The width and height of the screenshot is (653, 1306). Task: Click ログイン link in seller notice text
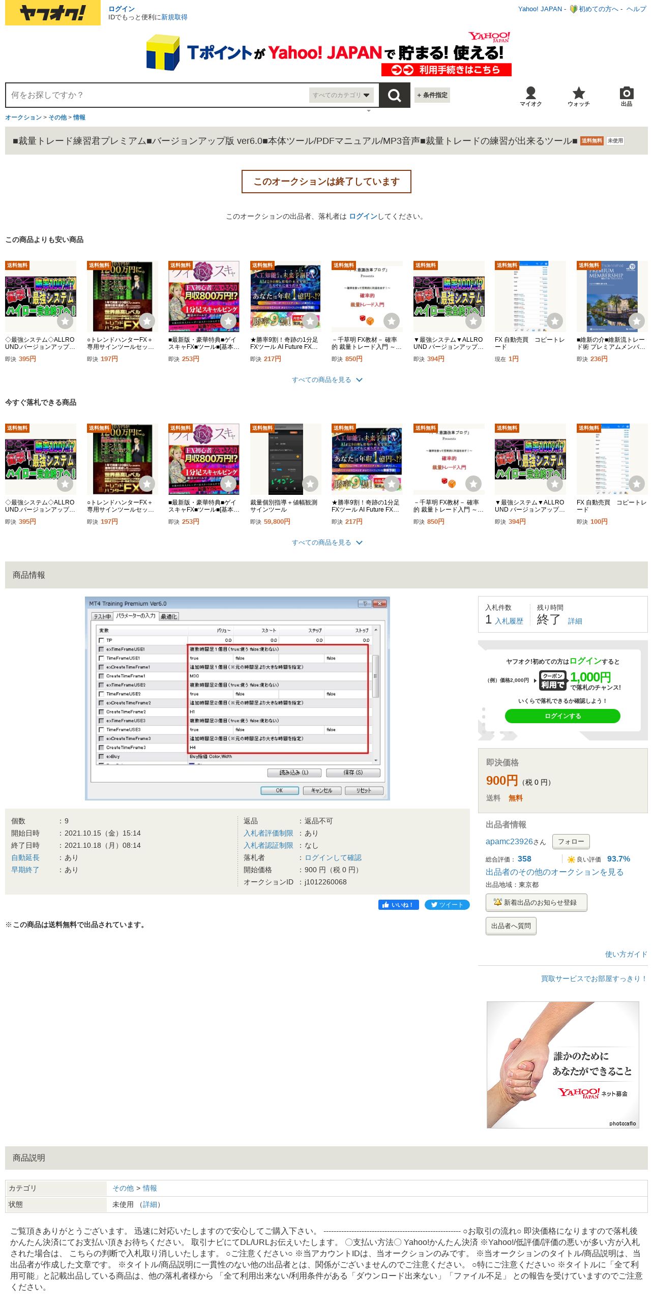[363, 217]
